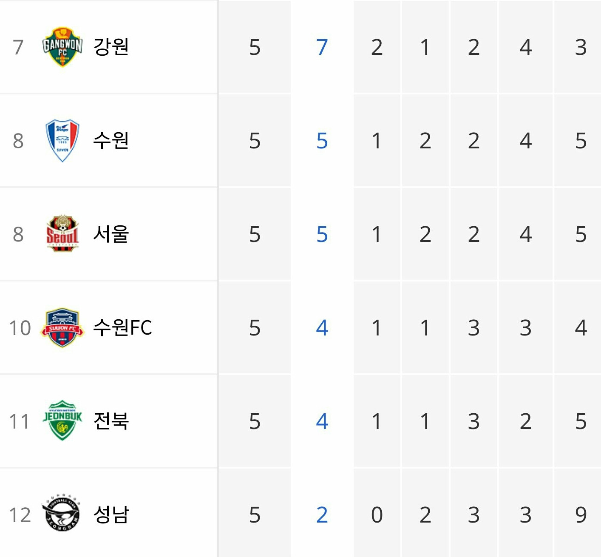Viewport: 601px width, 557px height.
Task: Click Seongnam's wins value 0
Action: click(x=377, y=515)
